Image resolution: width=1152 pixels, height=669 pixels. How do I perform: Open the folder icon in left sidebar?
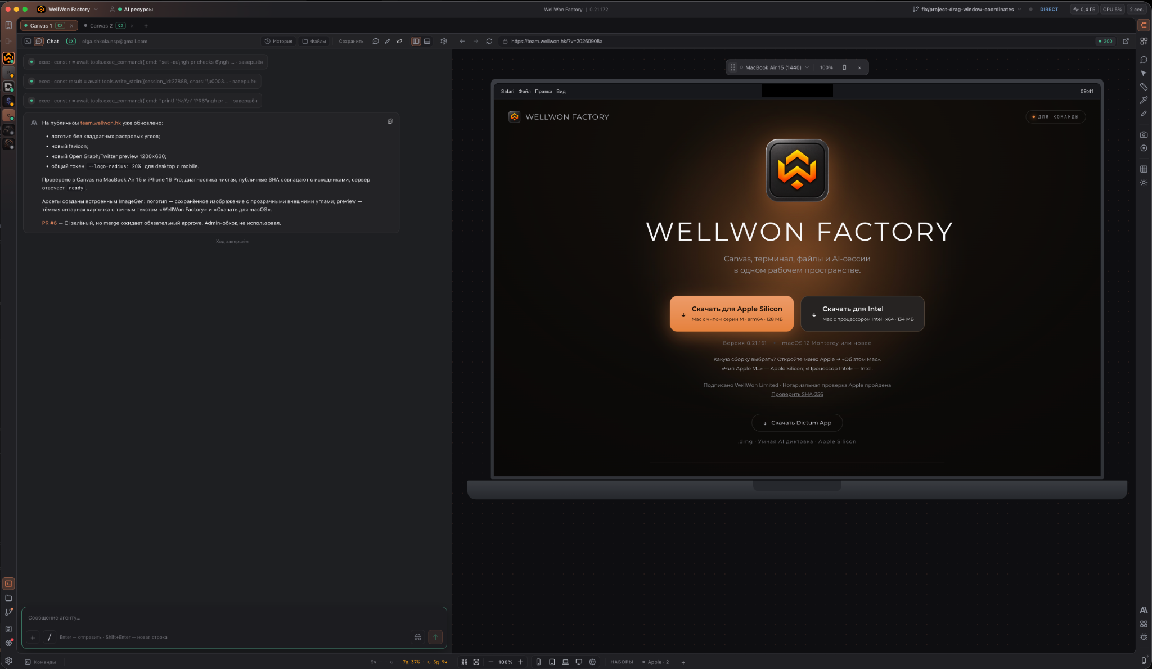[x=8, y=598]
